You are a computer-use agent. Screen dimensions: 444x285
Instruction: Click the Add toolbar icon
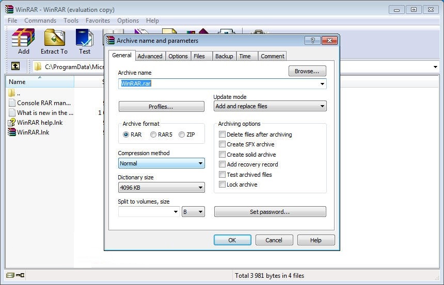[23, 37]
